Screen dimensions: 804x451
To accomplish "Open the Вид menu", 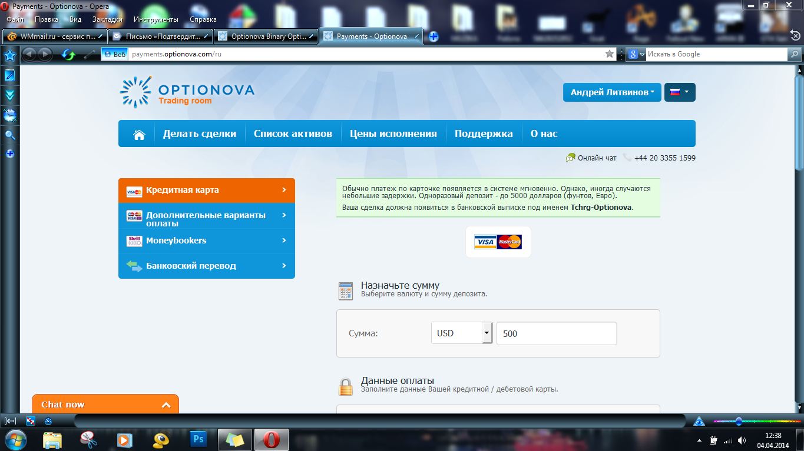I will click(x=75, y=19).
